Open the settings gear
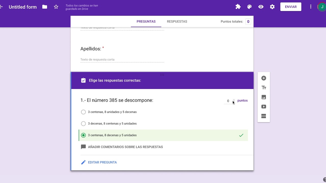 [x=272, y=7]
